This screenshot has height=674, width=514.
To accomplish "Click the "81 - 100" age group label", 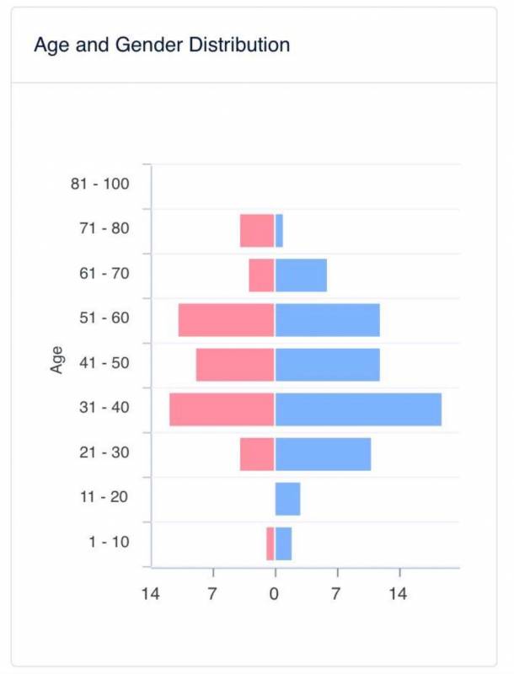I will pos(99,184).
